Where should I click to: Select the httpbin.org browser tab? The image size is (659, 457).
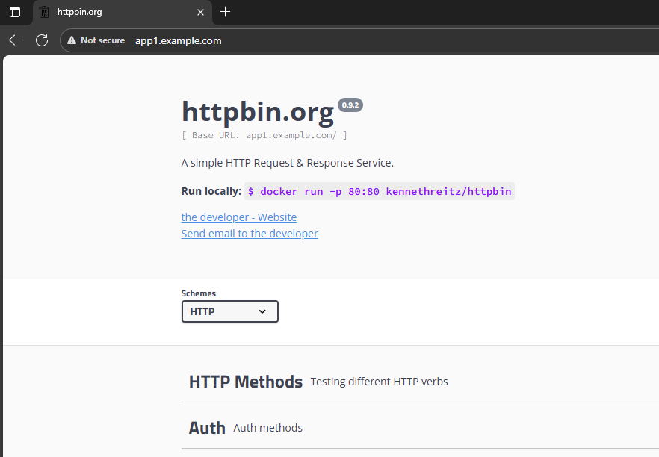[x=122, y=12]
